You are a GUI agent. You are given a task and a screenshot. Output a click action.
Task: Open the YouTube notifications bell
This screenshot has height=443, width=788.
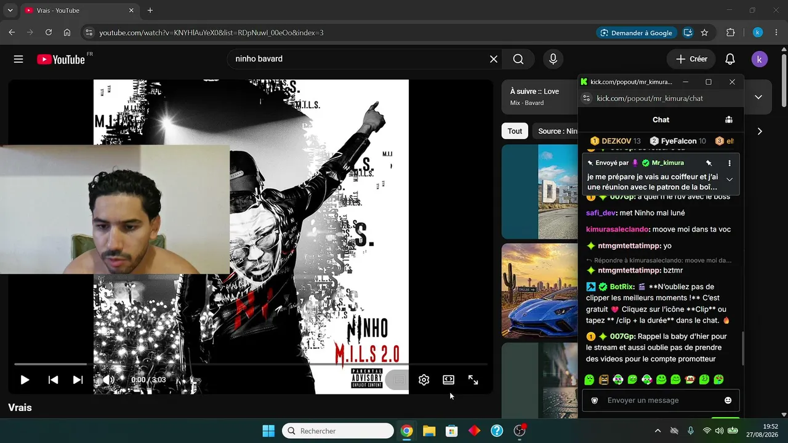point(730,59)
